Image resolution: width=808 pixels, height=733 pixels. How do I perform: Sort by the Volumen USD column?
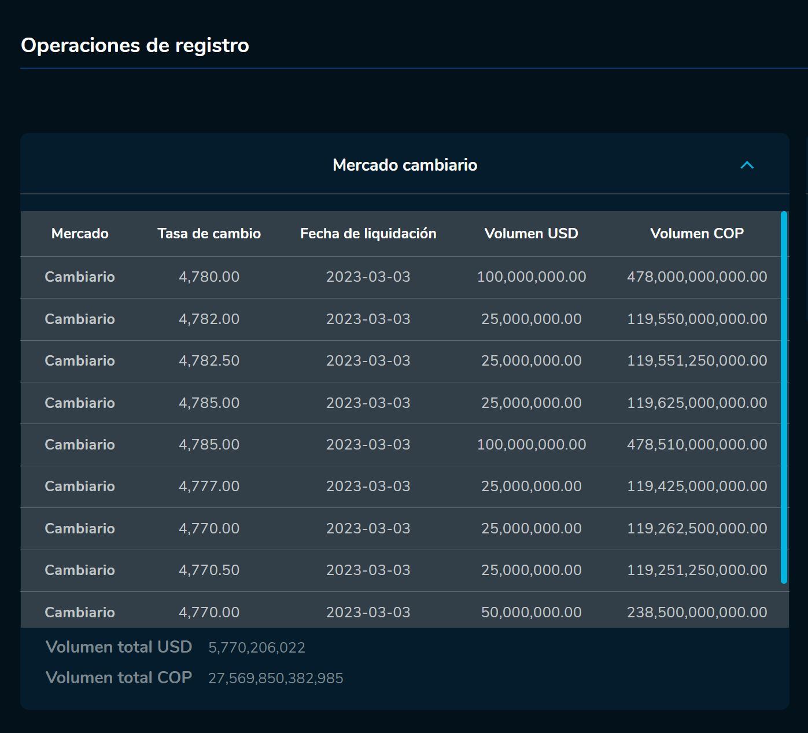531,234
